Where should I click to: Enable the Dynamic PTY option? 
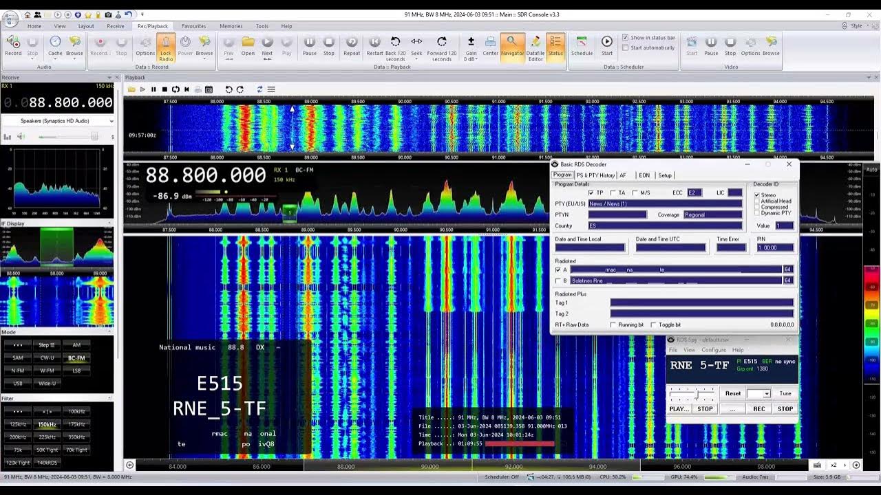[x=756, y=212]
